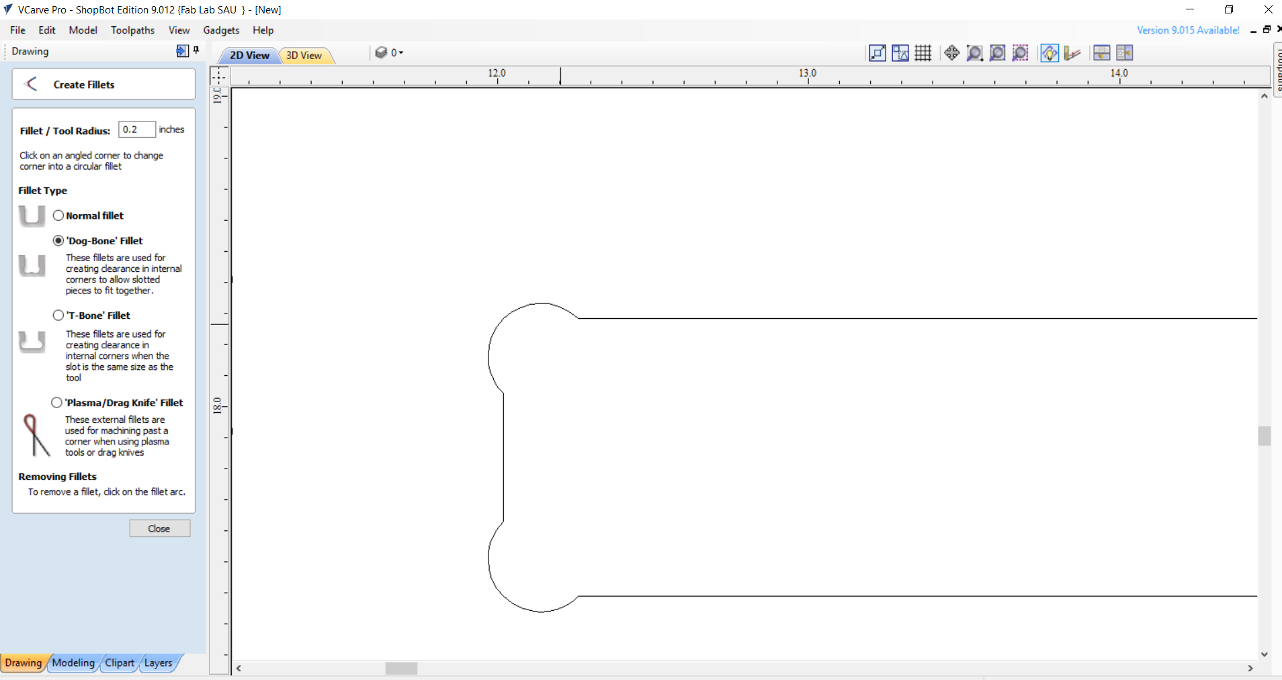Toggle the pin icon on Drawing panel
Viewport: 1282px width, 680px height.
pyautogui.click(x=196, y=50)
